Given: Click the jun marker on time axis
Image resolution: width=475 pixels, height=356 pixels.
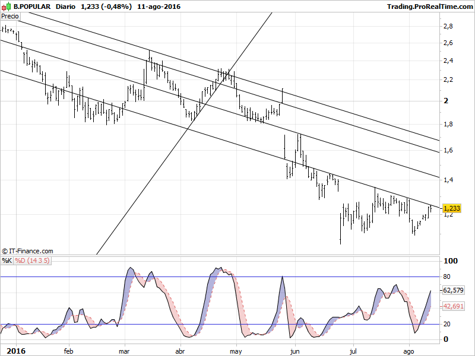Looking at the screenshot, I should pos(293,351).
